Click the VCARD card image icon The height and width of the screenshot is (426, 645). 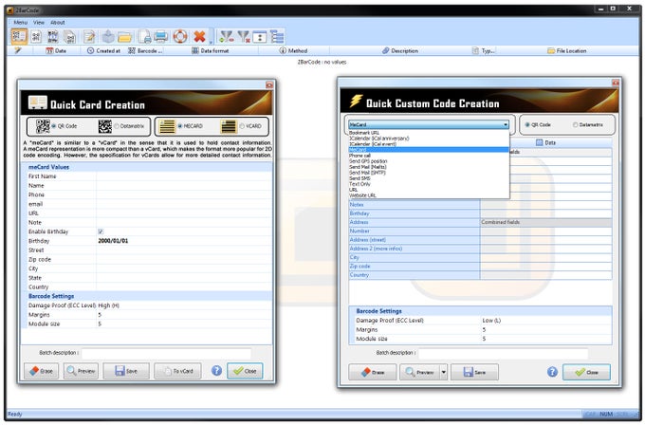click(x=229, y=126)
